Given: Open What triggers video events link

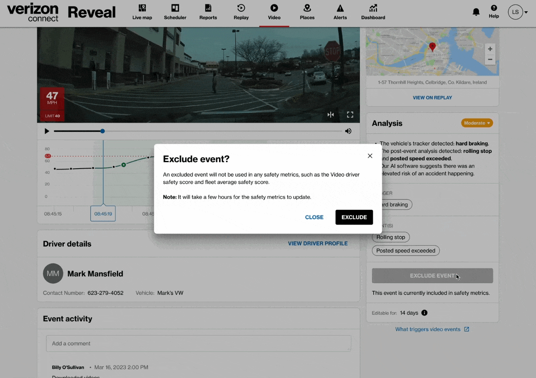Looking at the screenshot, I should 432,329.
